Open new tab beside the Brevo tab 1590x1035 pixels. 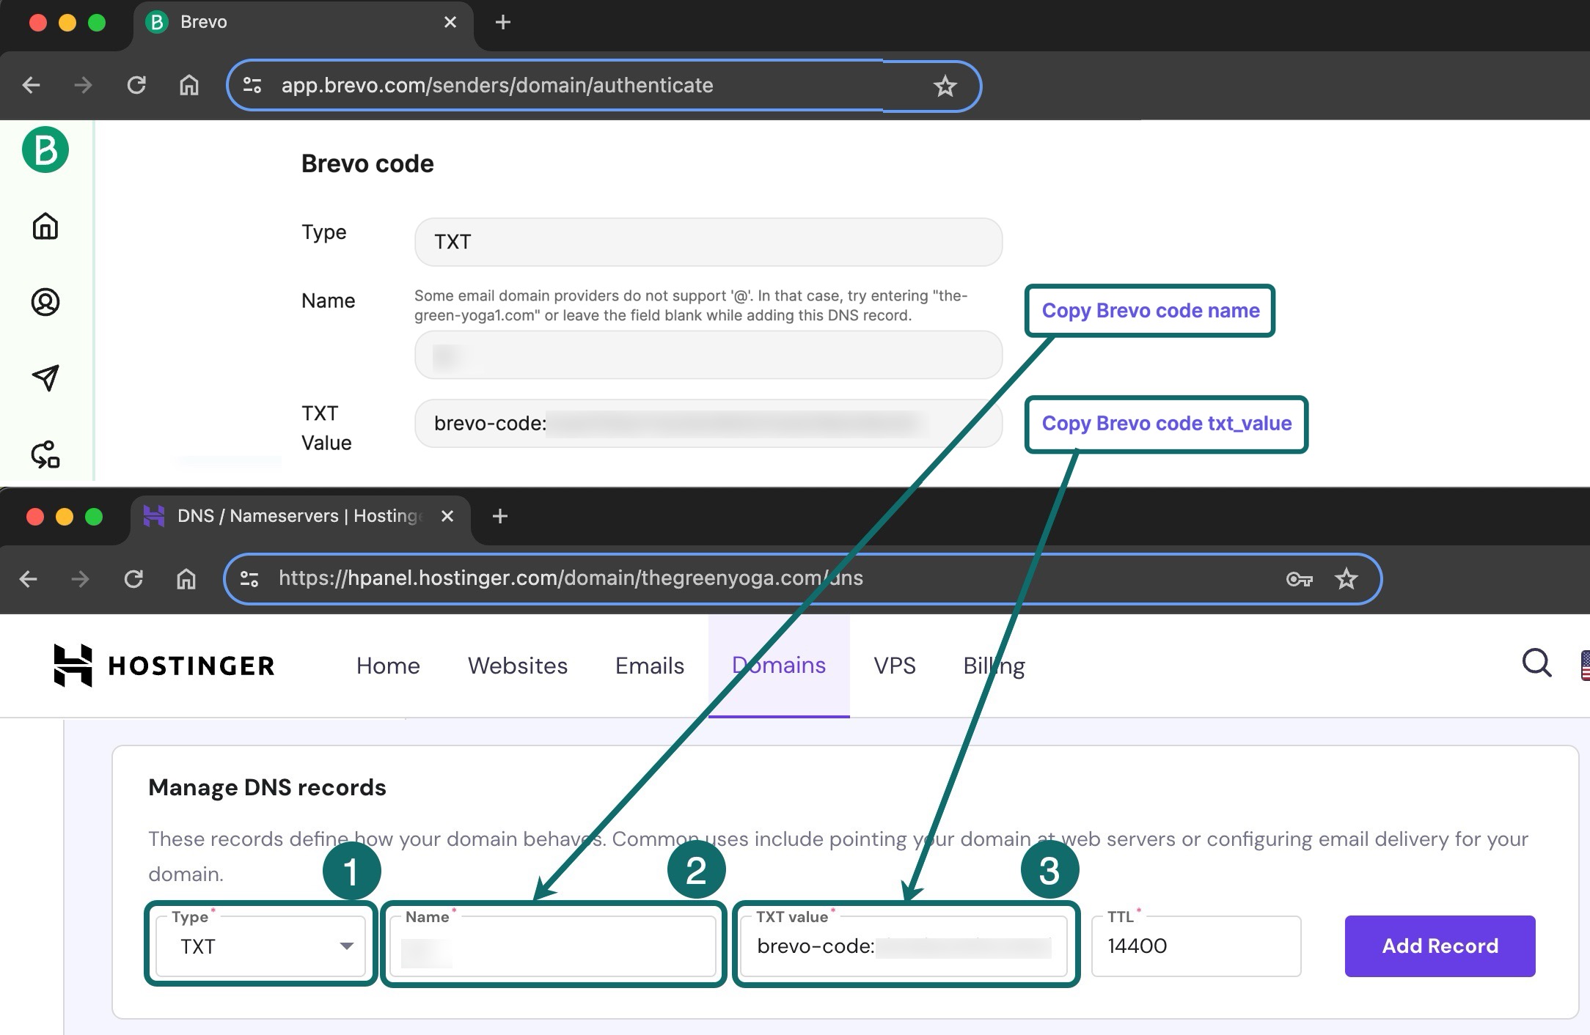(x=502, y=22)
